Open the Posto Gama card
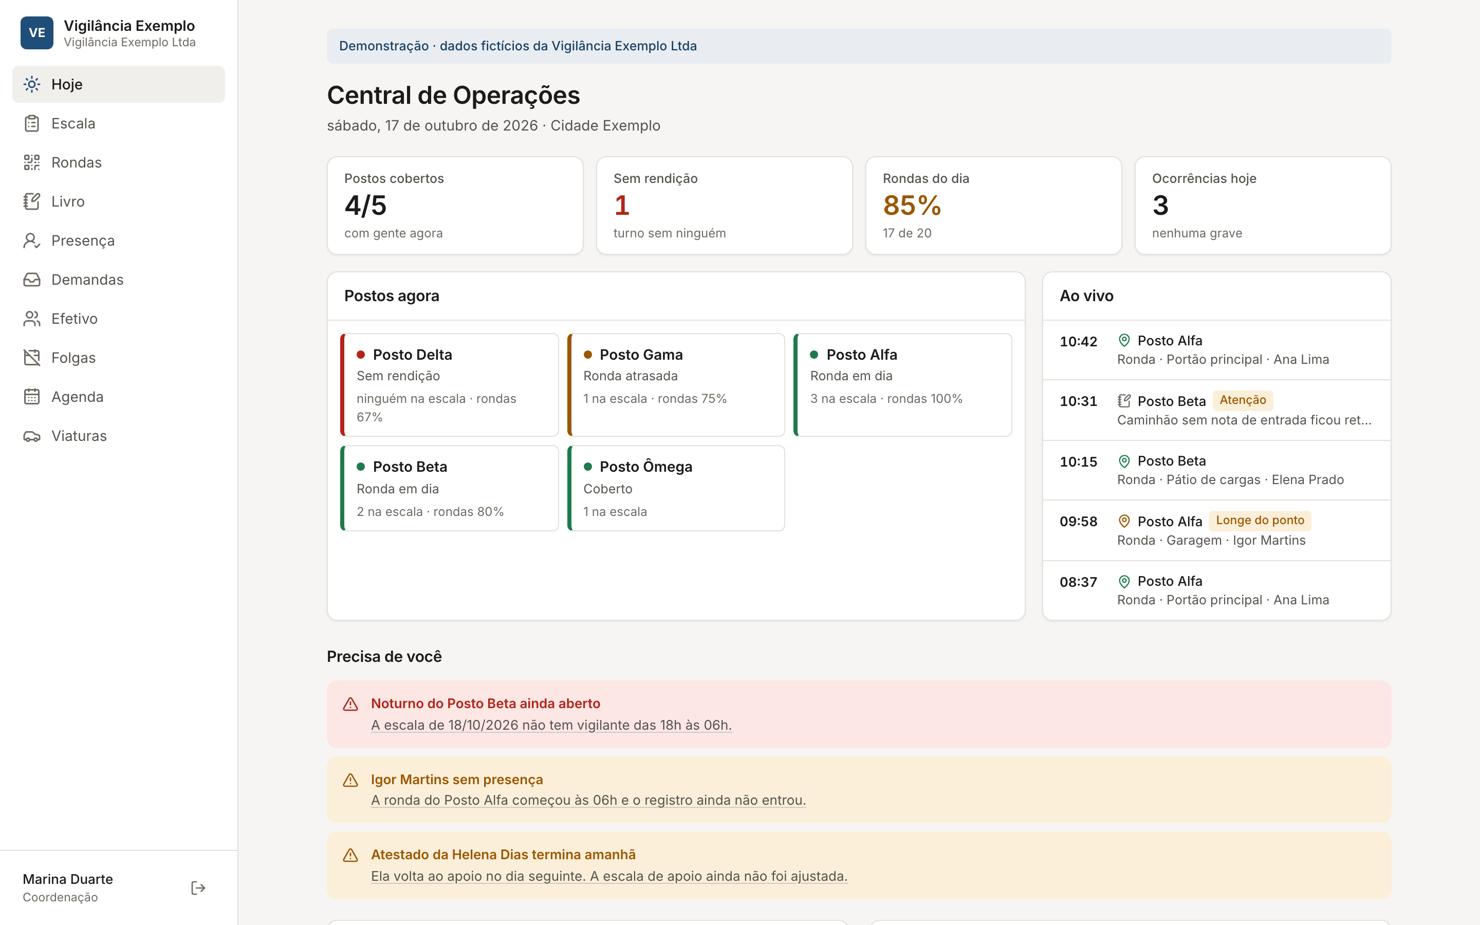Screen dimensions: 1480x925 pos(676,385)
